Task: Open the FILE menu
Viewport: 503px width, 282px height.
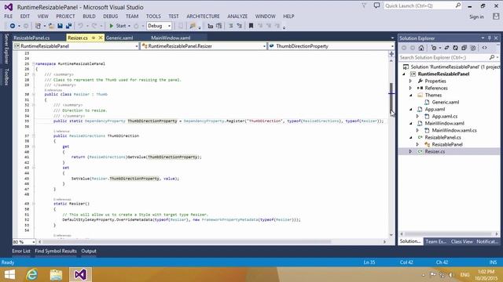Action: (x=9, y=16)
